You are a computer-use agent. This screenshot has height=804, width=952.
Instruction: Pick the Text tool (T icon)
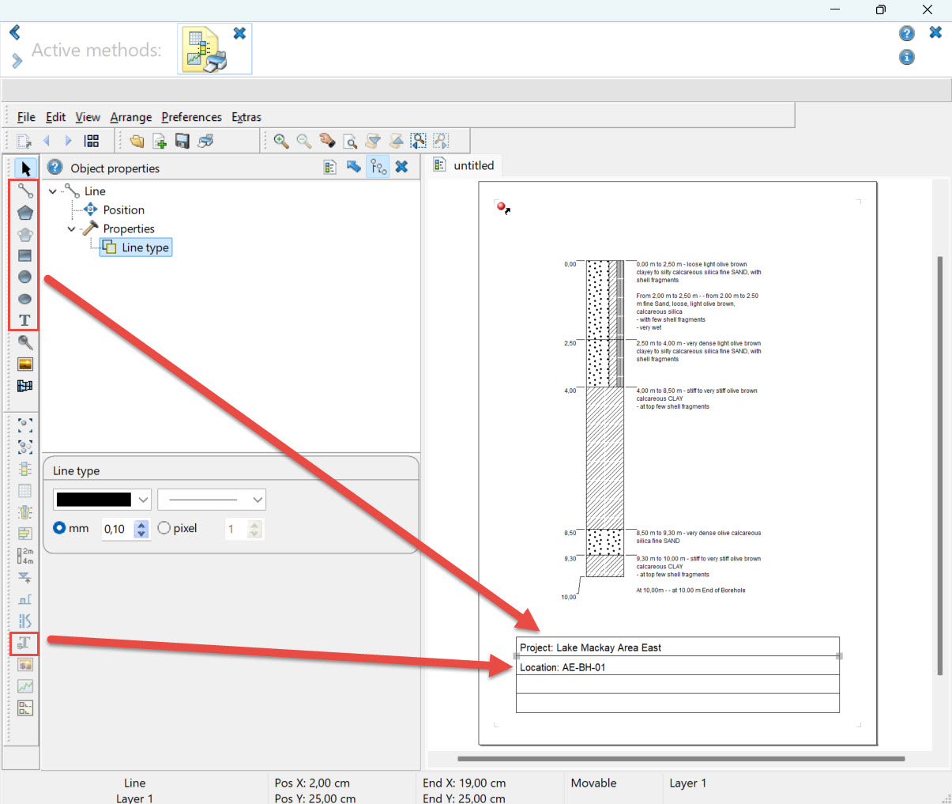pos(25,320)
